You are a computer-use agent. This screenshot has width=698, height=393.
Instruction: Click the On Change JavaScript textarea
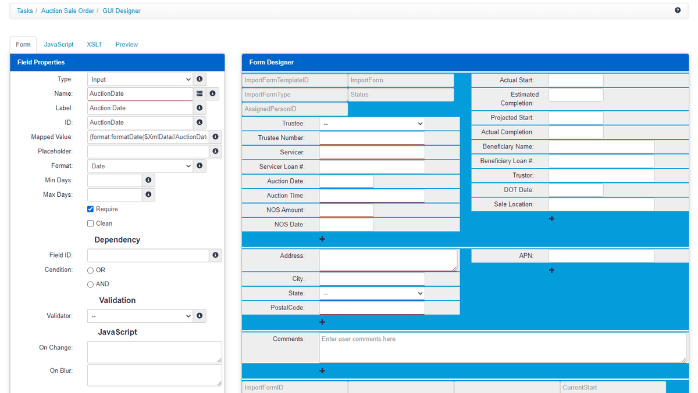coord(155,352)
